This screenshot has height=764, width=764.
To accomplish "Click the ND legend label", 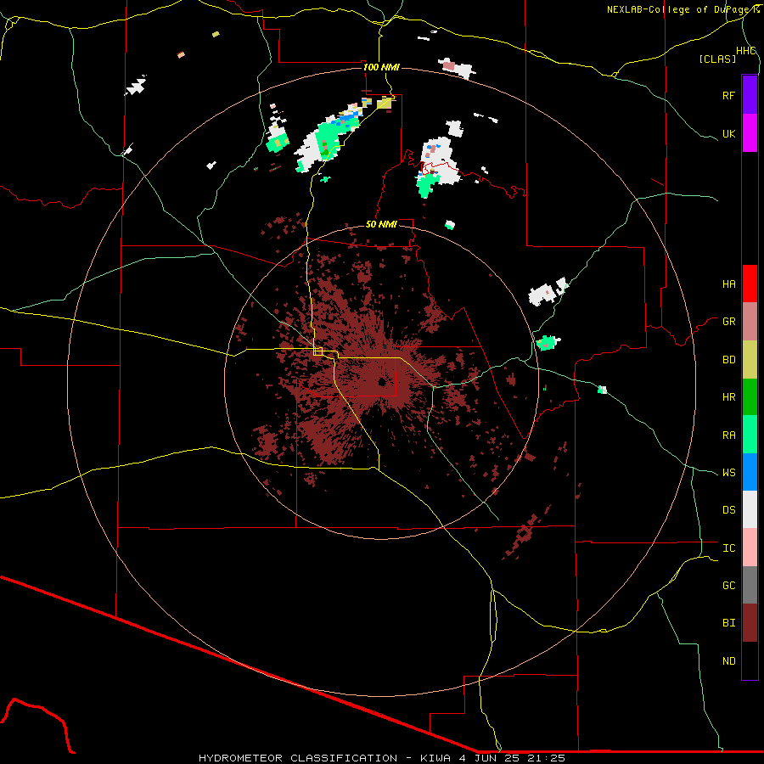I will point(728,661).
